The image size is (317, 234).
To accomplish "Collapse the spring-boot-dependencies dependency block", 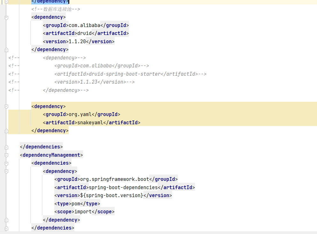I will [x=6, y=171].
